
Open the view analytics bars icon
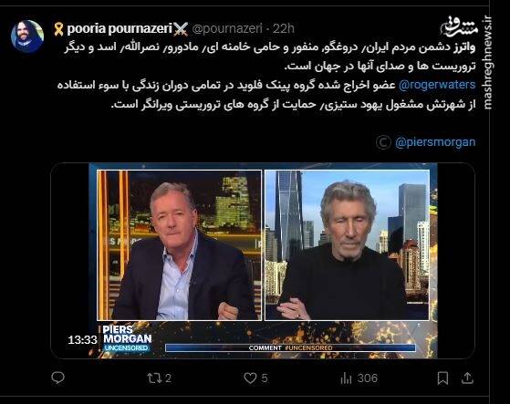pos(346,378)
